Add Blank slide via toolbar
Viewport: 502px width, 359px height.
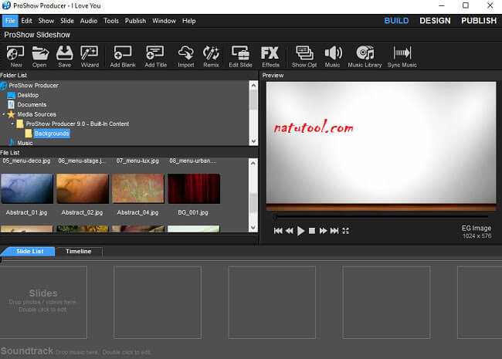(x=123, y=56)
